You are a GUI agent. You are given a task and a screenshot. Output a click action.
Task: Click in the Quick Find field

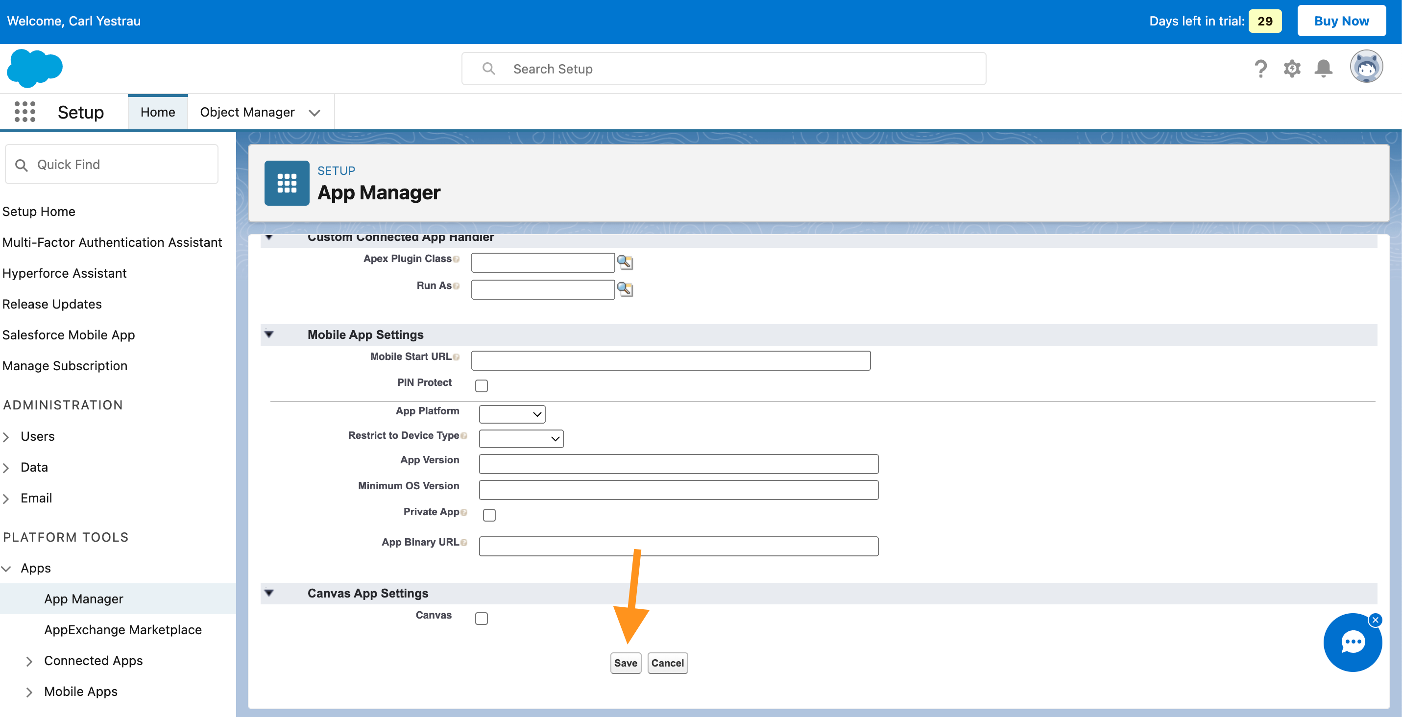(112, 164)
